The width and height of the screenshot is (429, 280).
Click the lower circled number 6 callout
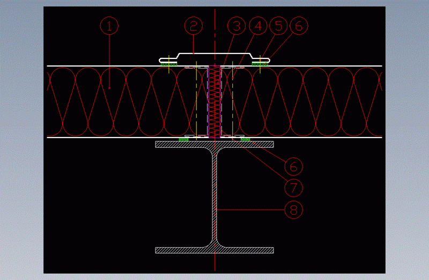point(293,166)
